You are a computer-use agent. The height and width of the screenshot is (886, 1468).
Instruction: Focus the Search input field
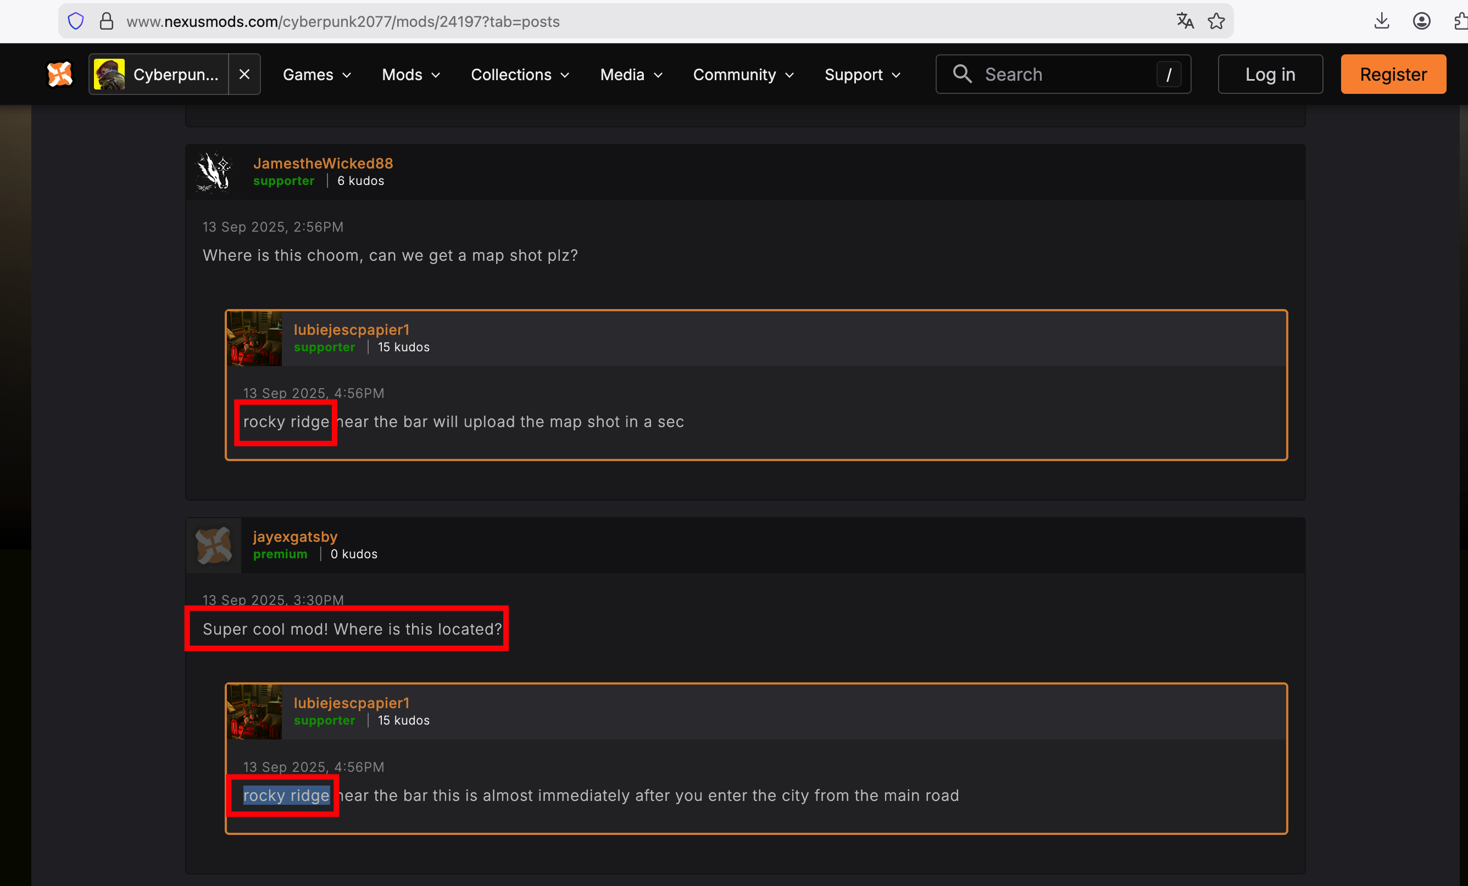(1066, 75)
